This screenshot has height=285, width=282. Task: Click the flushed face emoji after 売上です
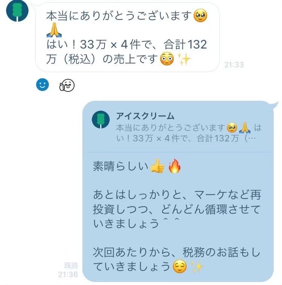pos(167,59)
